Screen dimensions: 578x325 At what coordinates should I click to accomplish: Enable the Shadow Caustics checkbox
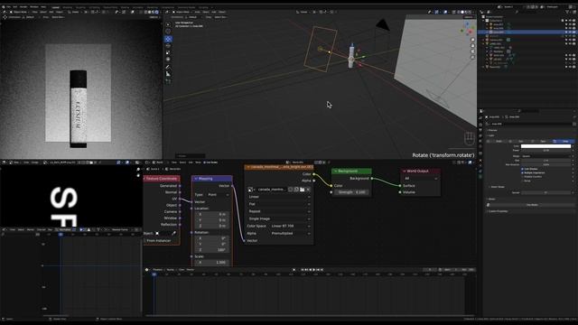pos(522,177)
